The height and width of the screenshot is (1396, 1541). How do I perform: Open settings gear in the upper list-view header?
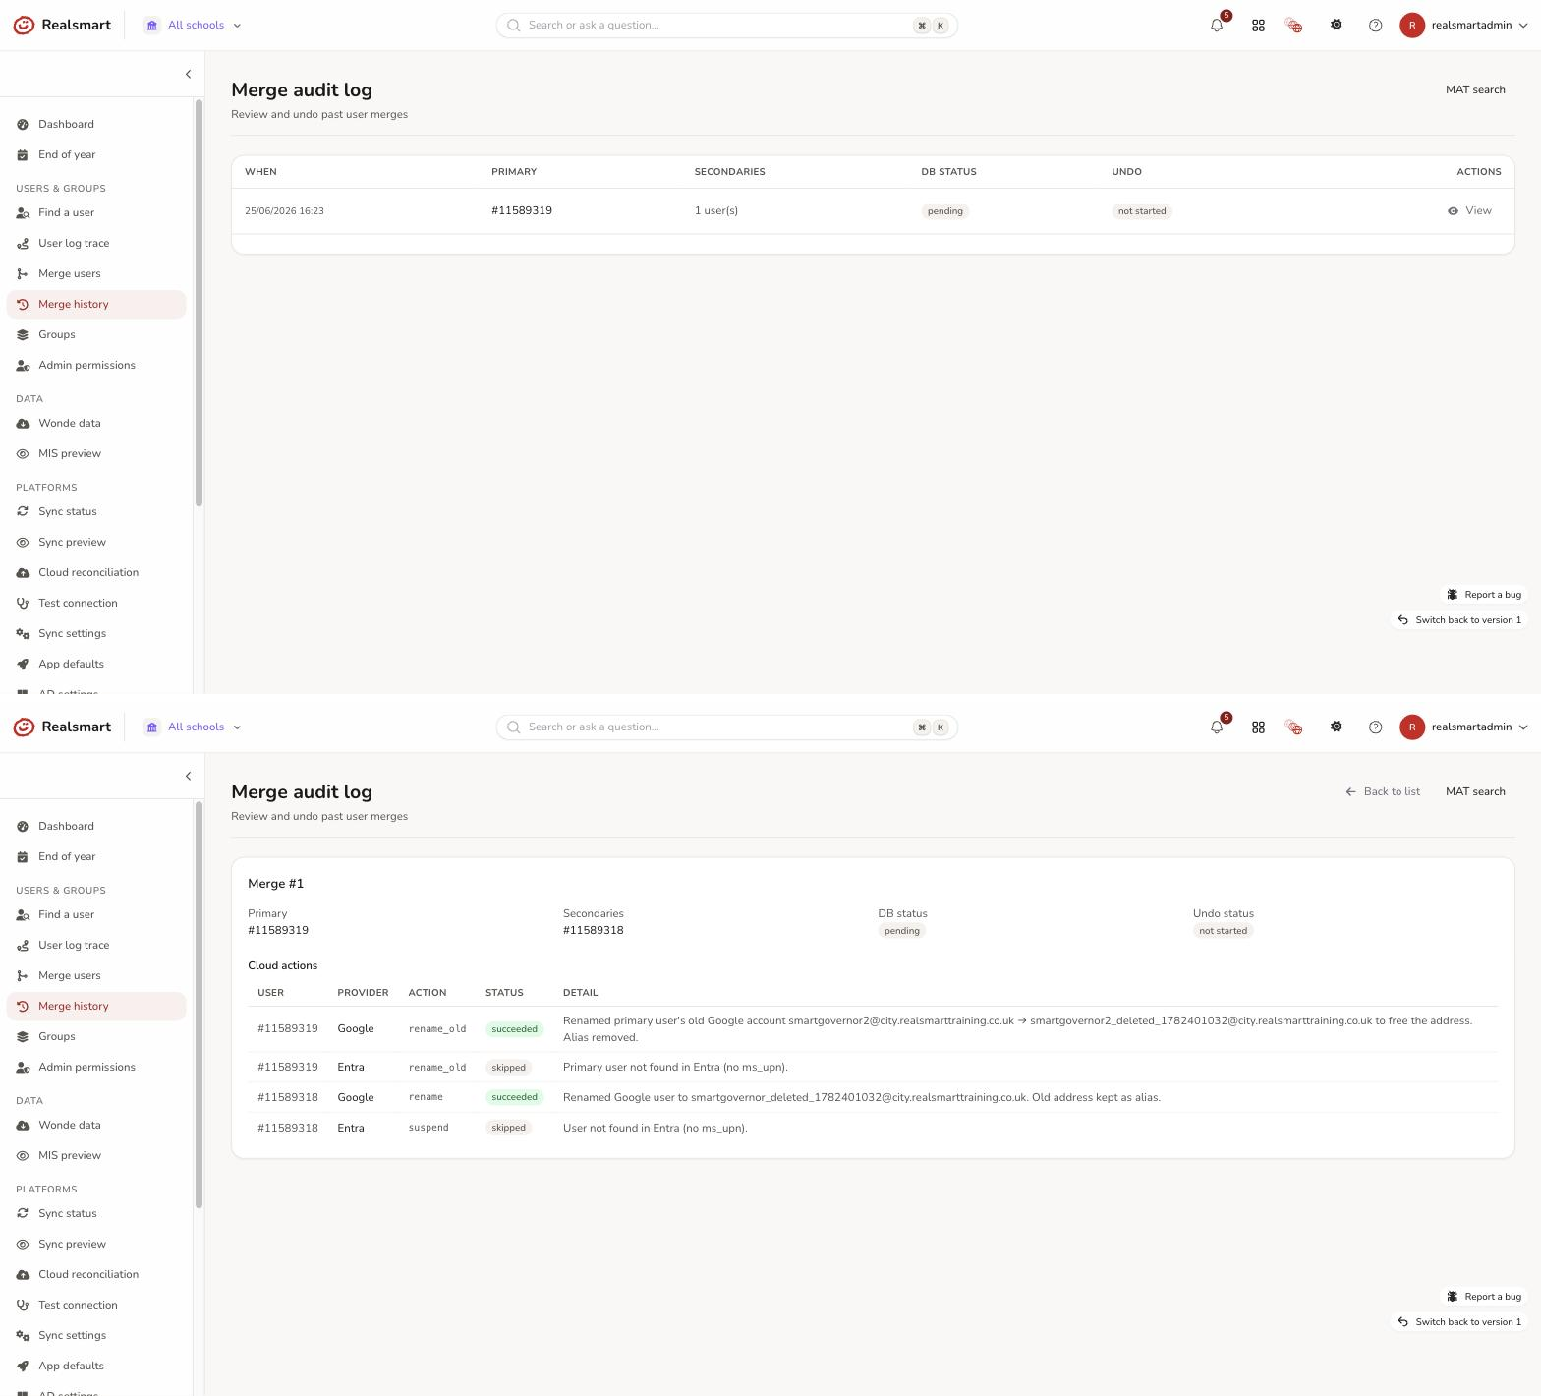pyautogui.click(x=1337, y=26)
